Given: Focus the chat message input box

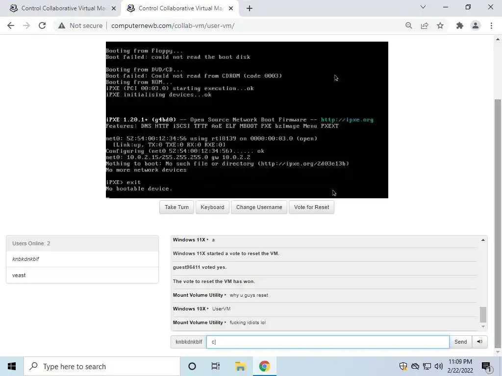Looking at the screenshot, I should (x=328, y=342).
